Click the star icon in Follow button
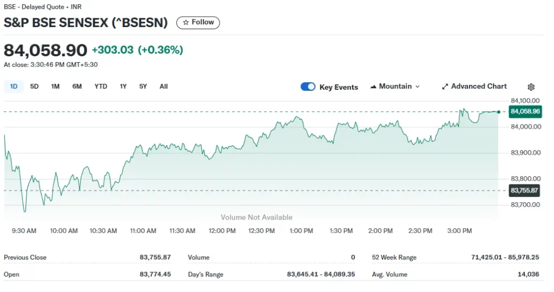 (186, 23)
